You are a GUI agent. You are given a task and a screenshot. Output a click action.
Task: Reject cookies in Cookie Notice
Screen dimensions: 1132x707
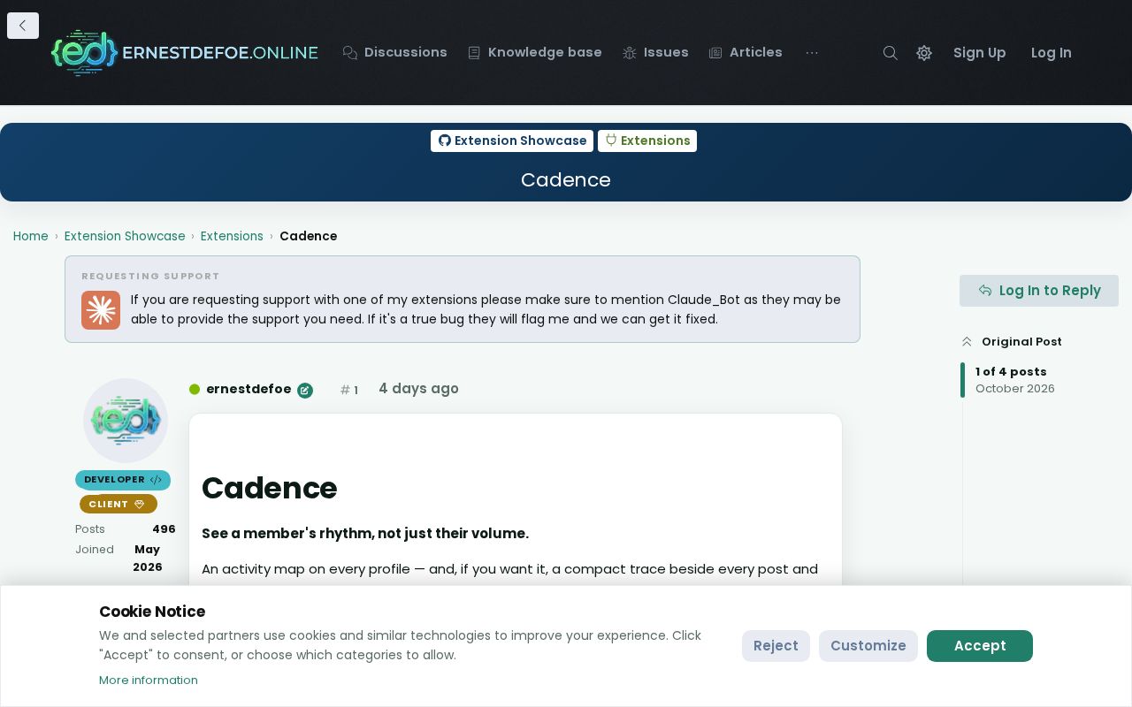776,646
